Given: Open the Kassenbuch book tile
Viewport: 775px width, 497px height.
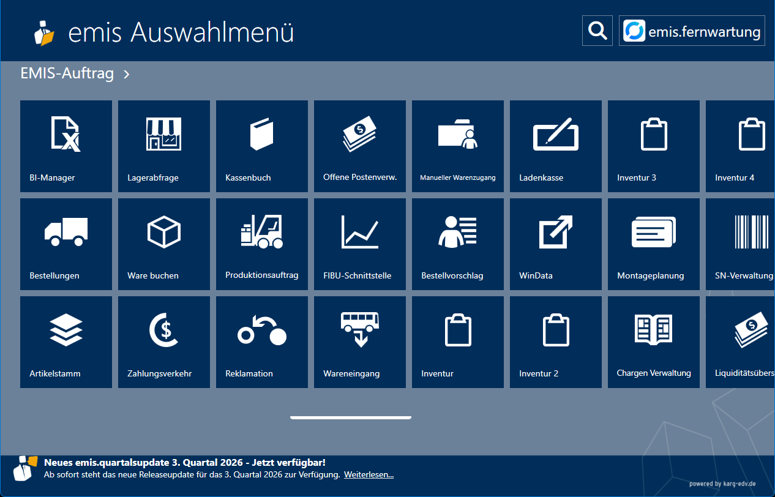Looking at the screenshot, I should pyautogui.click(x=262, y=146).
